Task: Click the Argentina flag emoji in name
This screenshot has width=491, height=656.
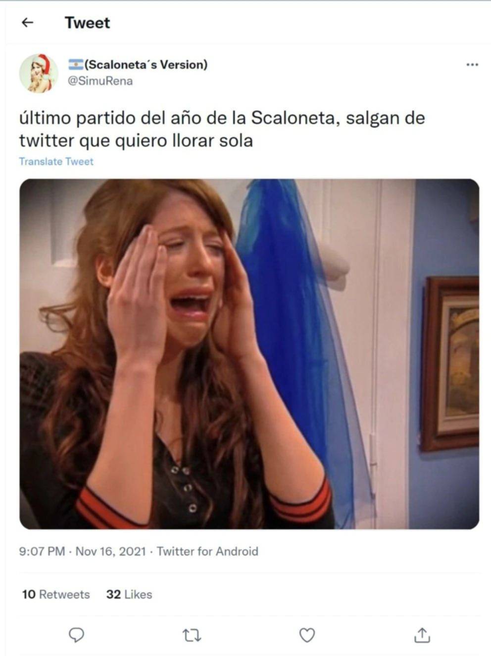Action: 75,64
